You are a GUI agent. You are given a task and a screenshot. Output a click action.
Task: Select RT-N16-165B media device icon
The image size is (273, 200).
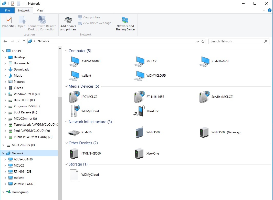[140, 97]
